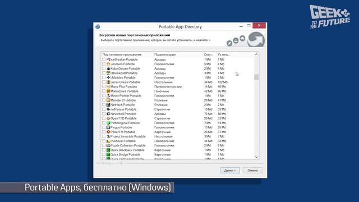359x202 pixels.
Task: Check the IceBreaker Portable checkbox
Action: (x=104, y=59)
